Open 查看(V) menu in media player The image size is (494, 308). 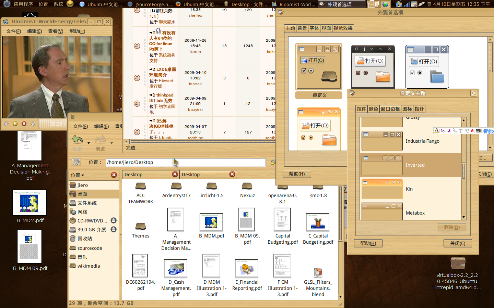point(56,31)
